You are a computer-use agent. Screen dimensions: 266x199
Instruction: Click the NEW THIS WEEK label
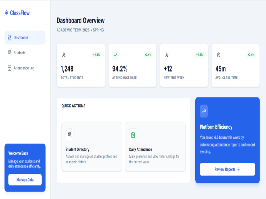tap(174, 78)
